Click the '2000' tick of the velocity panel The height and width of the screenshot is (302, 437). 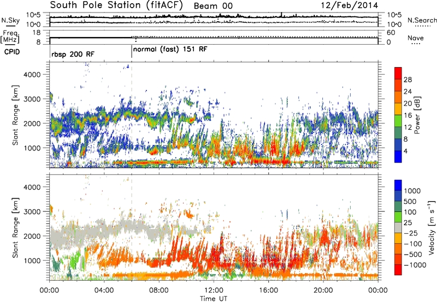32,236
